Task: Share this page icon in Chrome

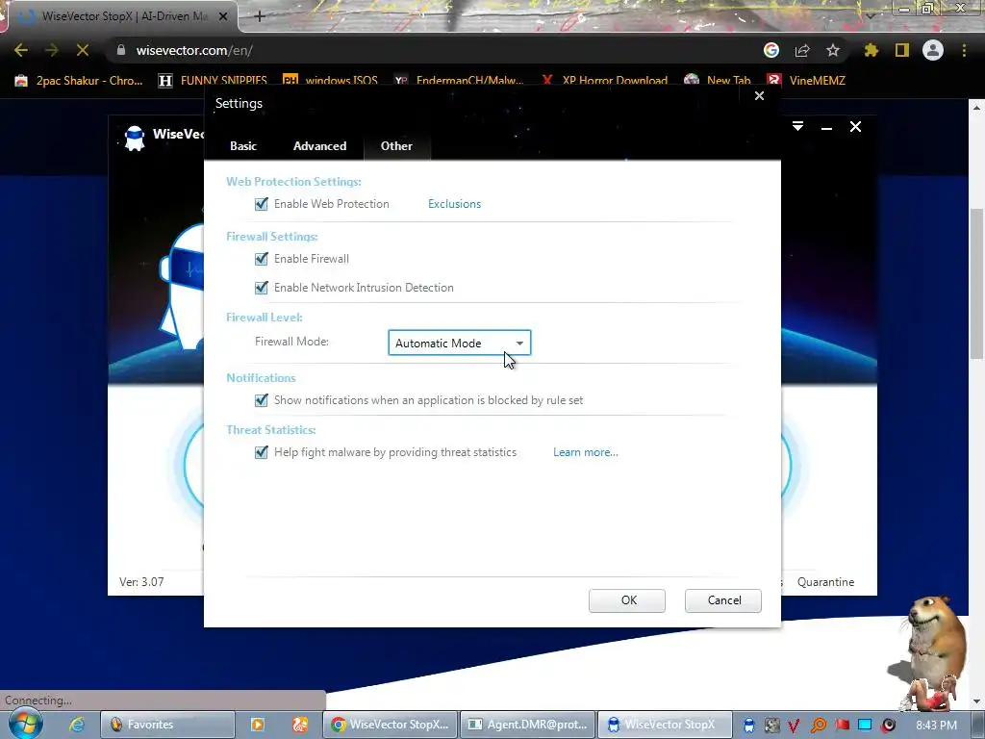Action: [802, 50]
